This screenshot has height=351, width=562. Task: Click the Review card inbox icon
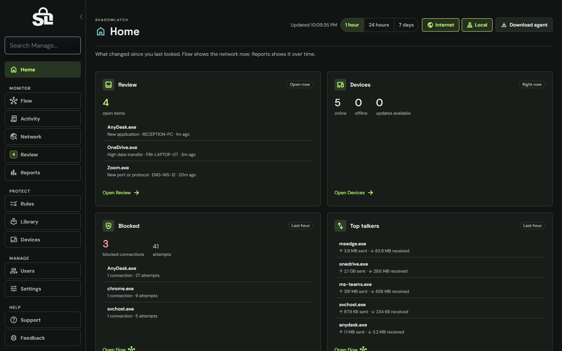(x=108, y=85)
